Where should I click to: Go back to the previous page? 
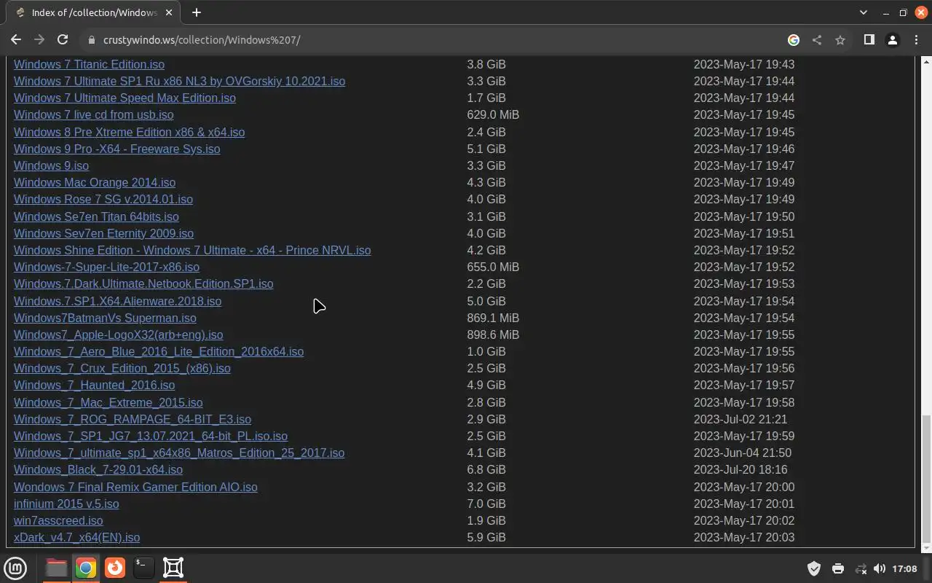pos(16,40)
